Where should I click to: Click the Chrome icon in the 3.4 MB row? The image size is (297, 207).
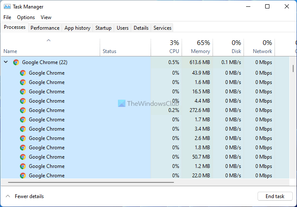[23, 129]
